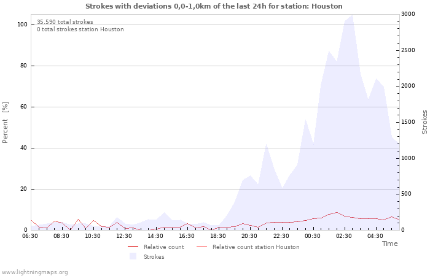This screenshot has width=430, height=276.
Task: Click the chart title about Houston station
Action: (214, 6)
